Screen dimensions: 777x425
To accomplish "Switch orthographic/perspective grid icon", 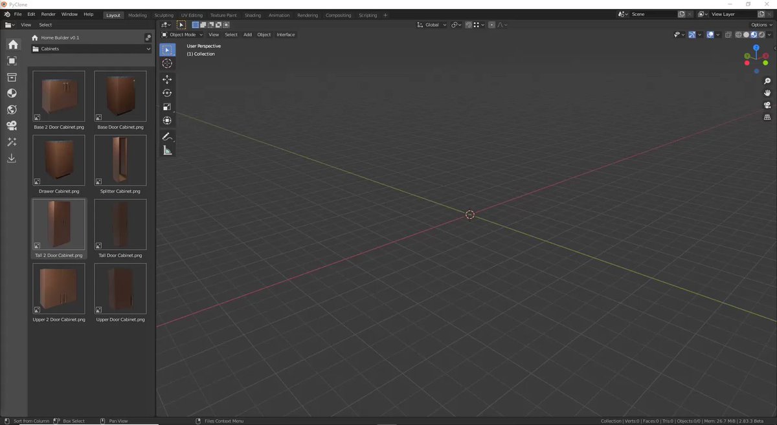I will pyautogui.click(x=767, y=118).
